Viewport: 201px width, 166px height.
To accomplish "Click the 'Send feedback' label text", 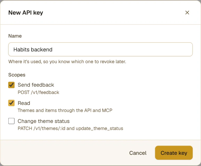I will click(x=36, y=85).
